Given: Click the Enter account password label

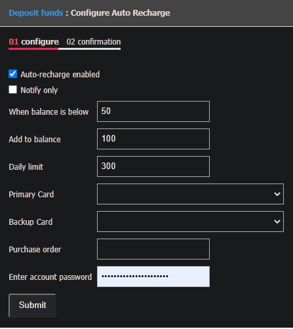Looking at the screenshot, I should point(50,277).
